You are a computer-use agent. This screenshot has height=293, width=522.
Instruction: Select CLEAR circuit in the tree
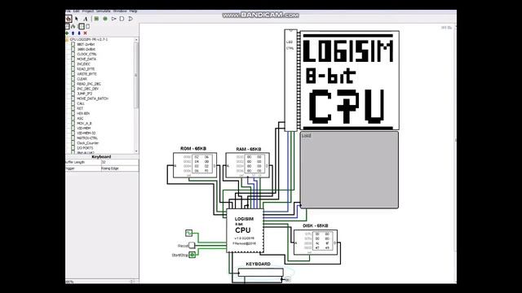coord(82,79)
